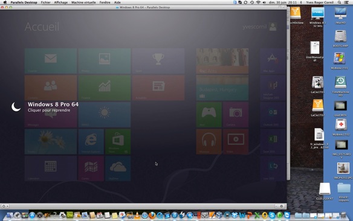Image resolution: width=353 pixels, height=221 pixels.
Task: Open the Time Machine menu bar icon
Action: click(x=252, y=2)
